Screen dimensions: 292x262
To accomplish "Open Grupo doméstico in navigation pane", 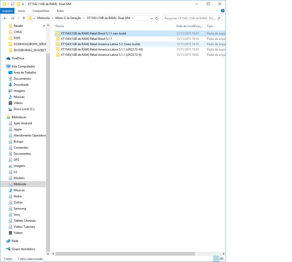I will pyautogui.click(x=23, y=249).
